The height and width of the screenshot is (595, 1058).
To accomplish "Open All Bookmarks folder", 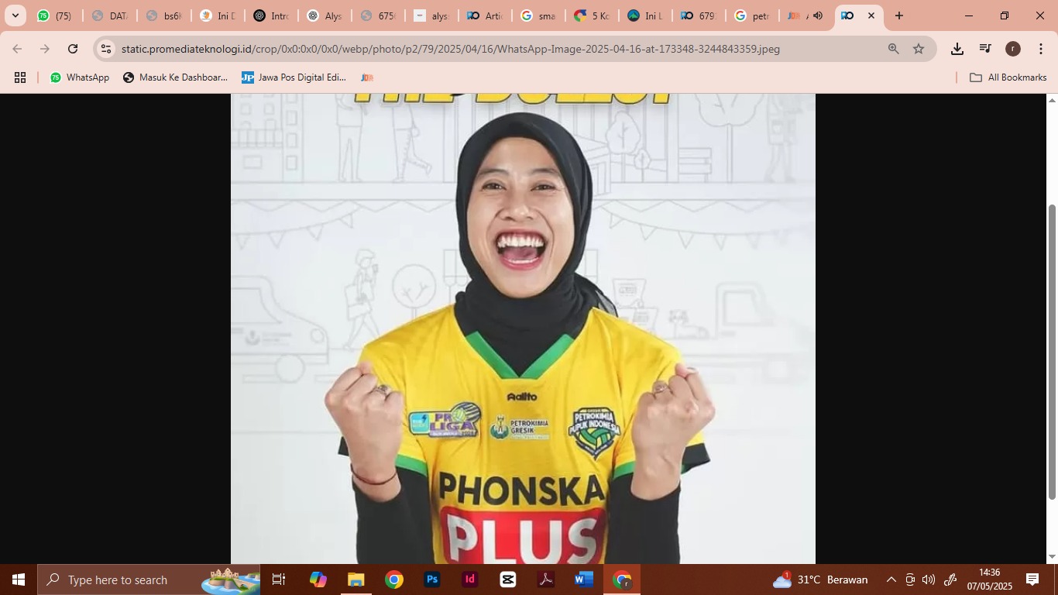I will (x=1008, y=77).
